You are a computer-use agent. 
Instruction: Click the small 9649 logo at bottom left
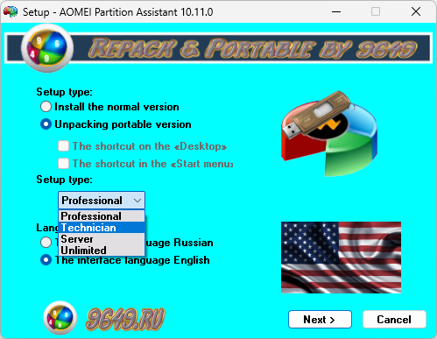(x=60, y=318)
